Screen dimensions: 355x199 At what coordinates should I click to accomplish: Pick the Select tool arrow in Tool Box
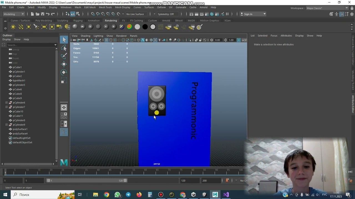click(x=64, y=40)
